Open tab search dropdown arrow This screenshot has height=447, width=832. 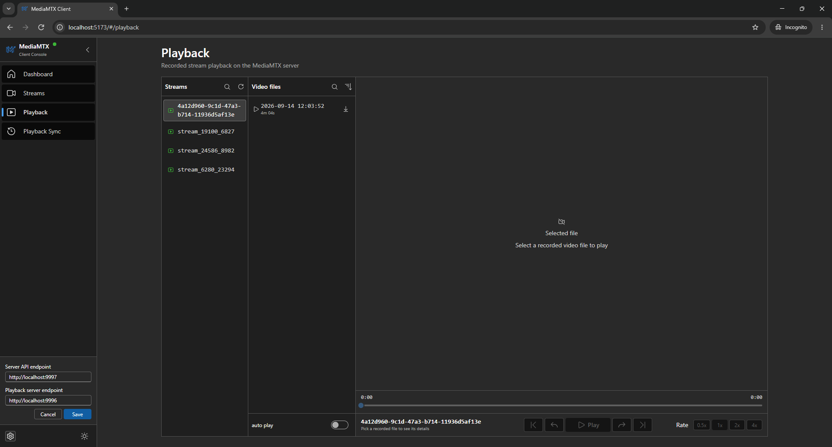tap(8, 9)
